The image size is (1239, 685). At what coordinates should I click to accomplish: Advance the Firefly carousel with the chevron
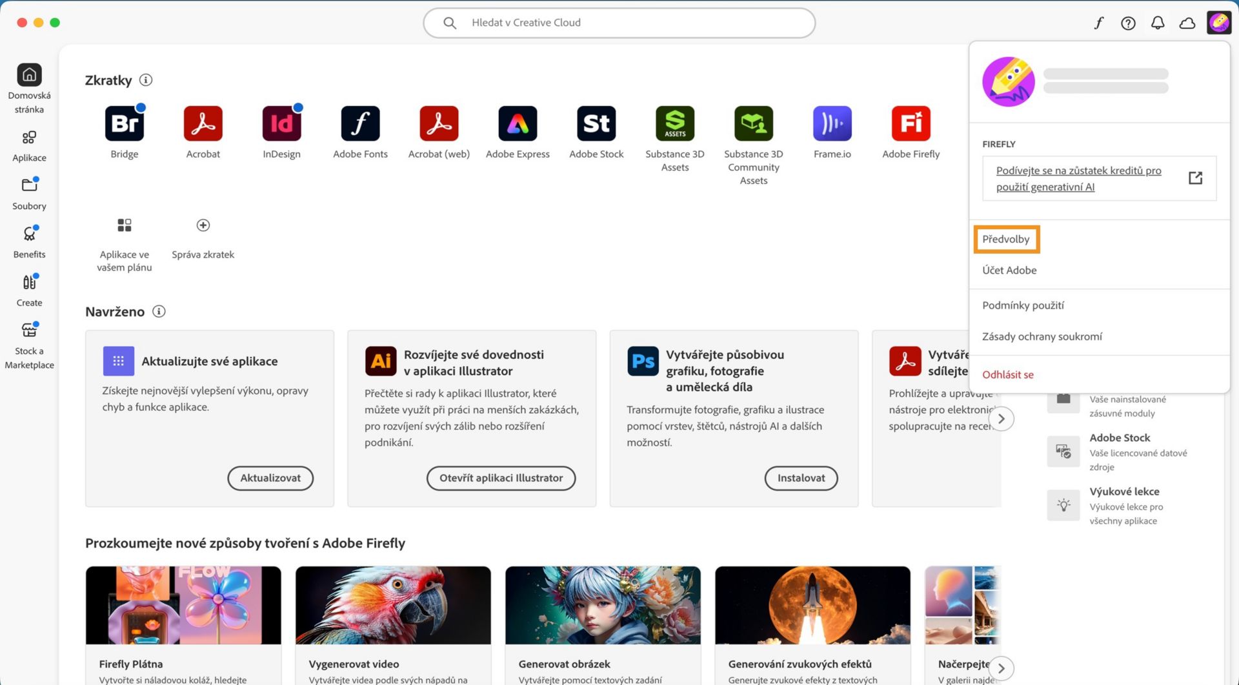point(1001,668)
